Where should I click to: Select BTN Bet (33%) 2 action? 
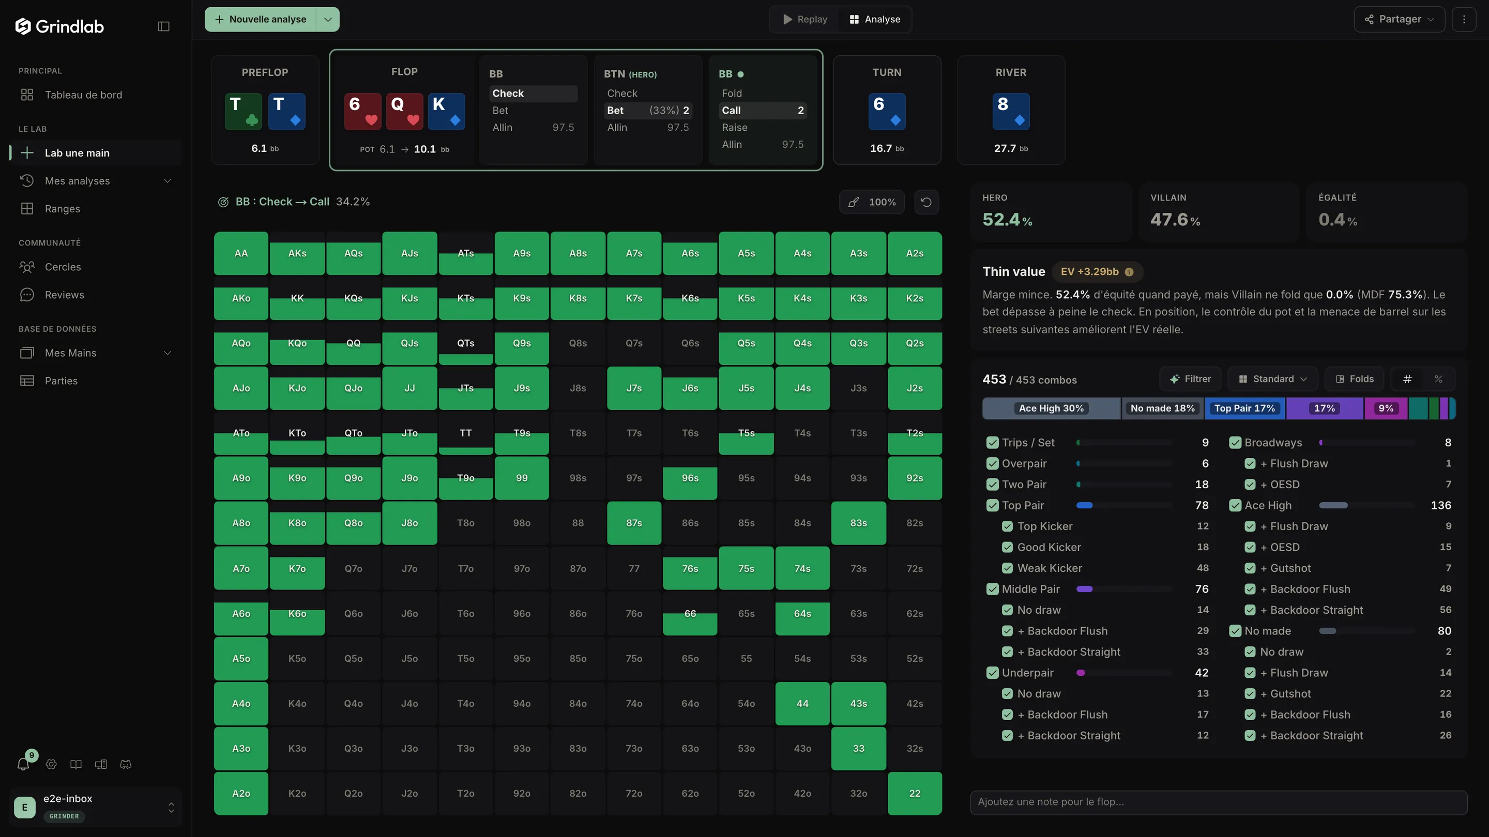coord(648,111)
